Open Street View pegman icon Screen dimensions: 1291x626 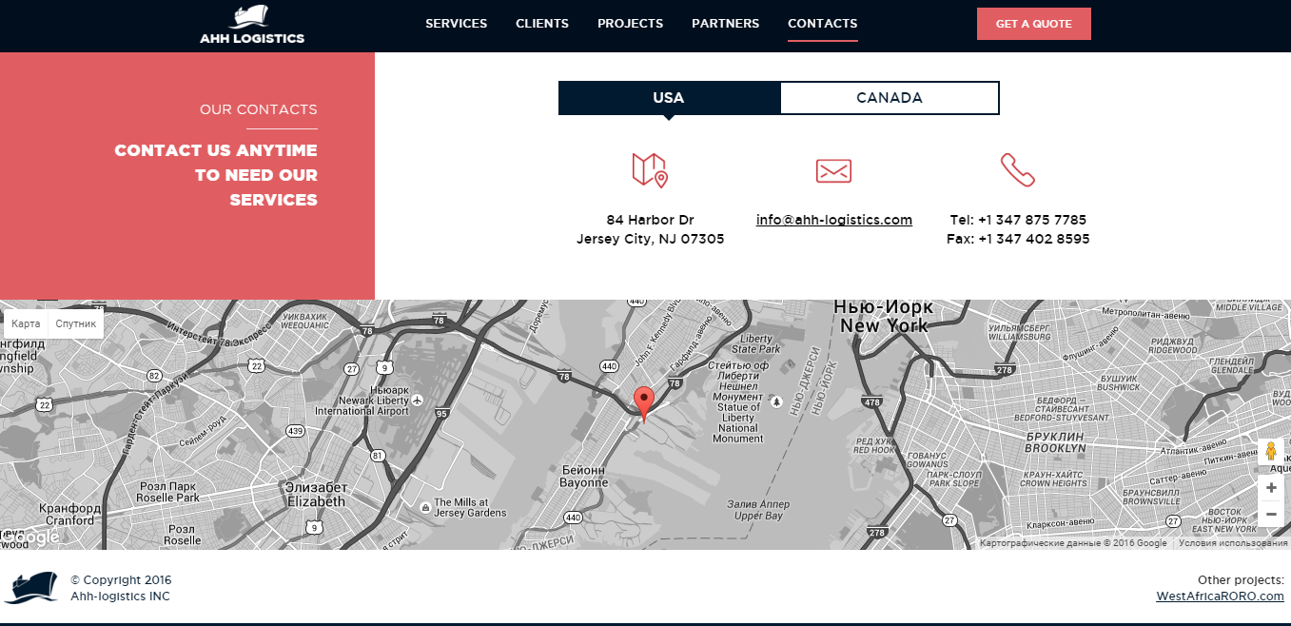pyautogui.click(x=1271, y=452)
